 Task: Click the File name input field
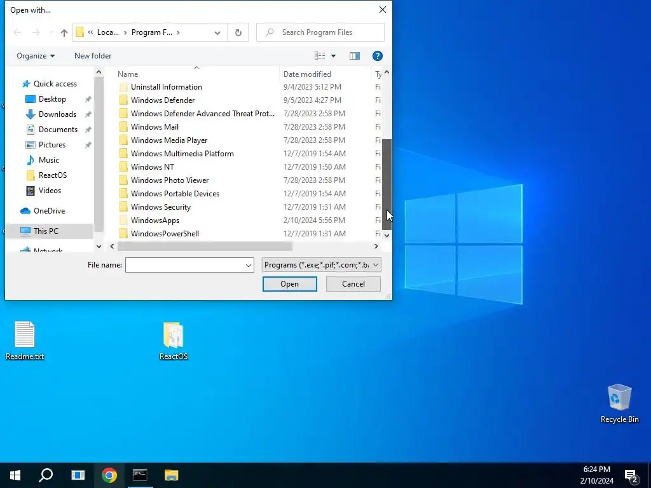185,265
